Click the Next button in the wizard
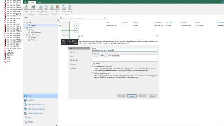224x126 pixels. [x=132, y=96]
